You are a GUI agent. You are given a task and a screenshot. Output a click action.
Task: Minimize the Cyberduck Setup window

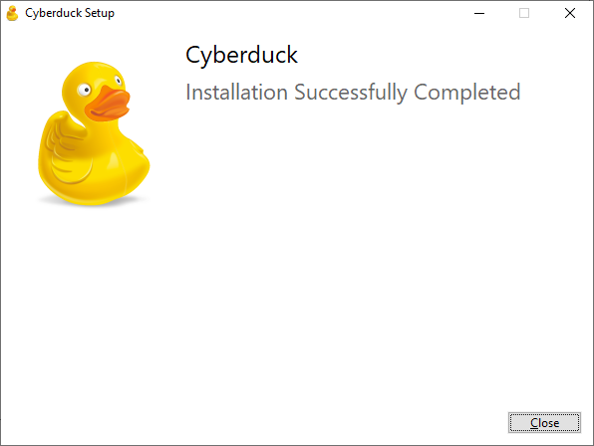[479, 13]
